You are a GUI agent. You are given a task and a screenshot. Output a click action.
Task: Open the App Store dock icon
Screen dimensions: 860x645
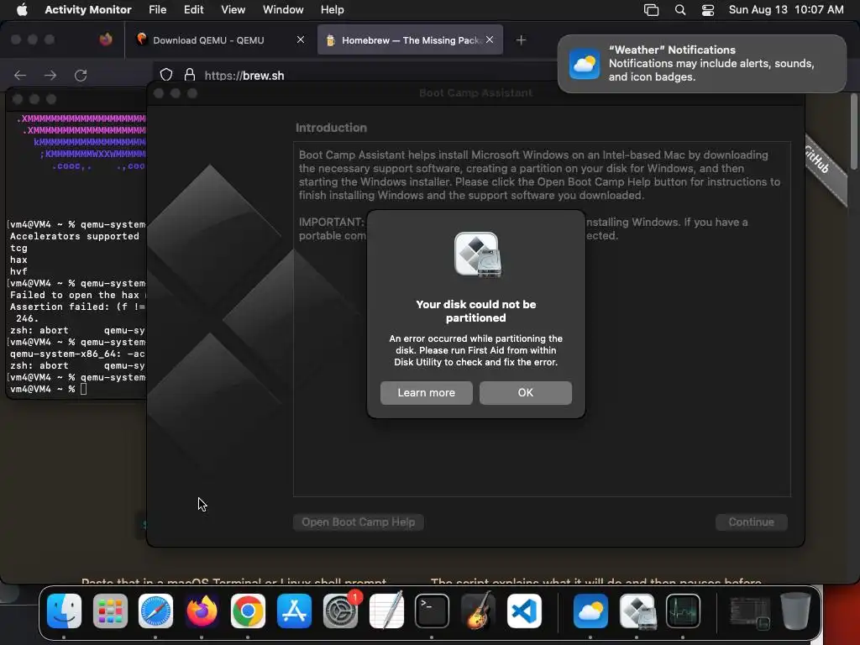point(294,611)
